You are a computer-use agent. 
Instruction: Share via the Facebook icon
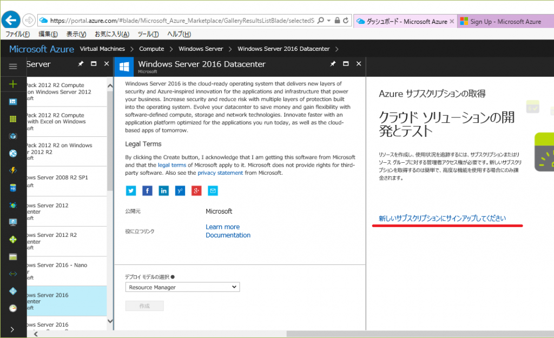(147, 191)
